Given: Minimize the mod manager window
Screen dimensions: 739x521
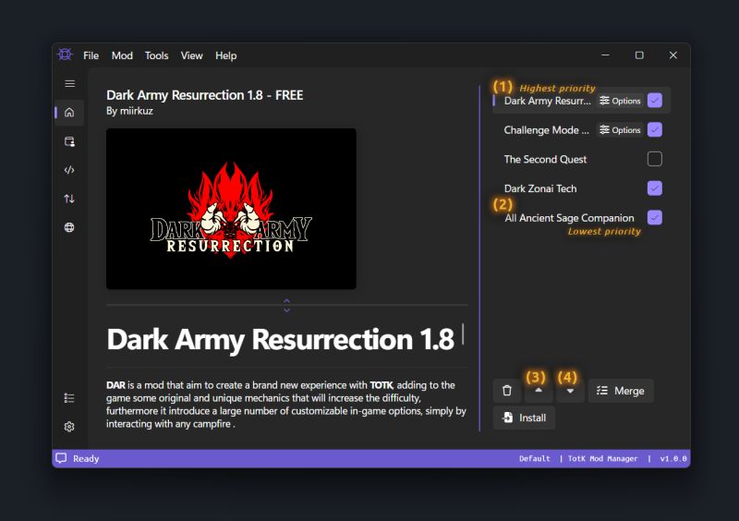Looking at the screenshot, I should pyautogui.click(x=606, y=55).
